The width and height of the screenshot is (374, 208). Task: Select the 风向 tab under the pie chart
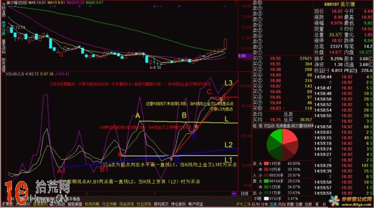click(x=282, y=204)
